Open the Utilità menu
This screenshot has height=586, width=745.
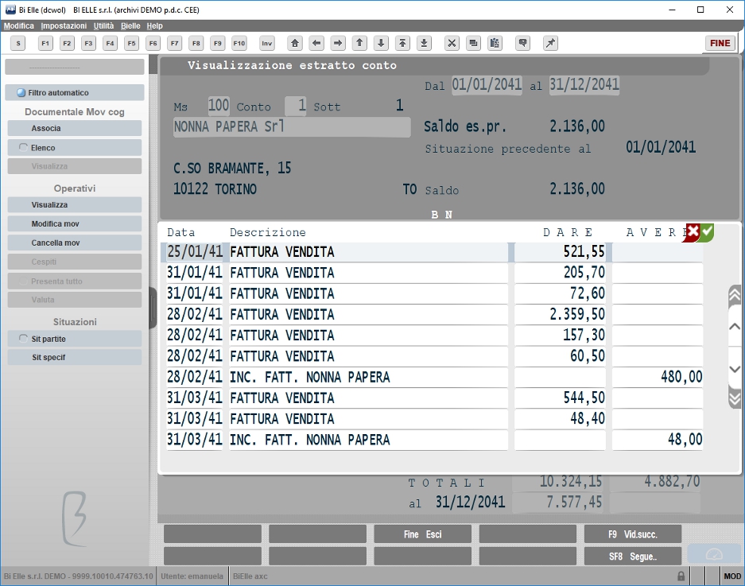(103, 25)
